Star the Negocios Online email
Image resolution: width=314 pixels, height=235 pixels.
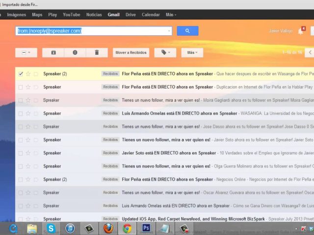pyautogui.click(x=28, y=179)
